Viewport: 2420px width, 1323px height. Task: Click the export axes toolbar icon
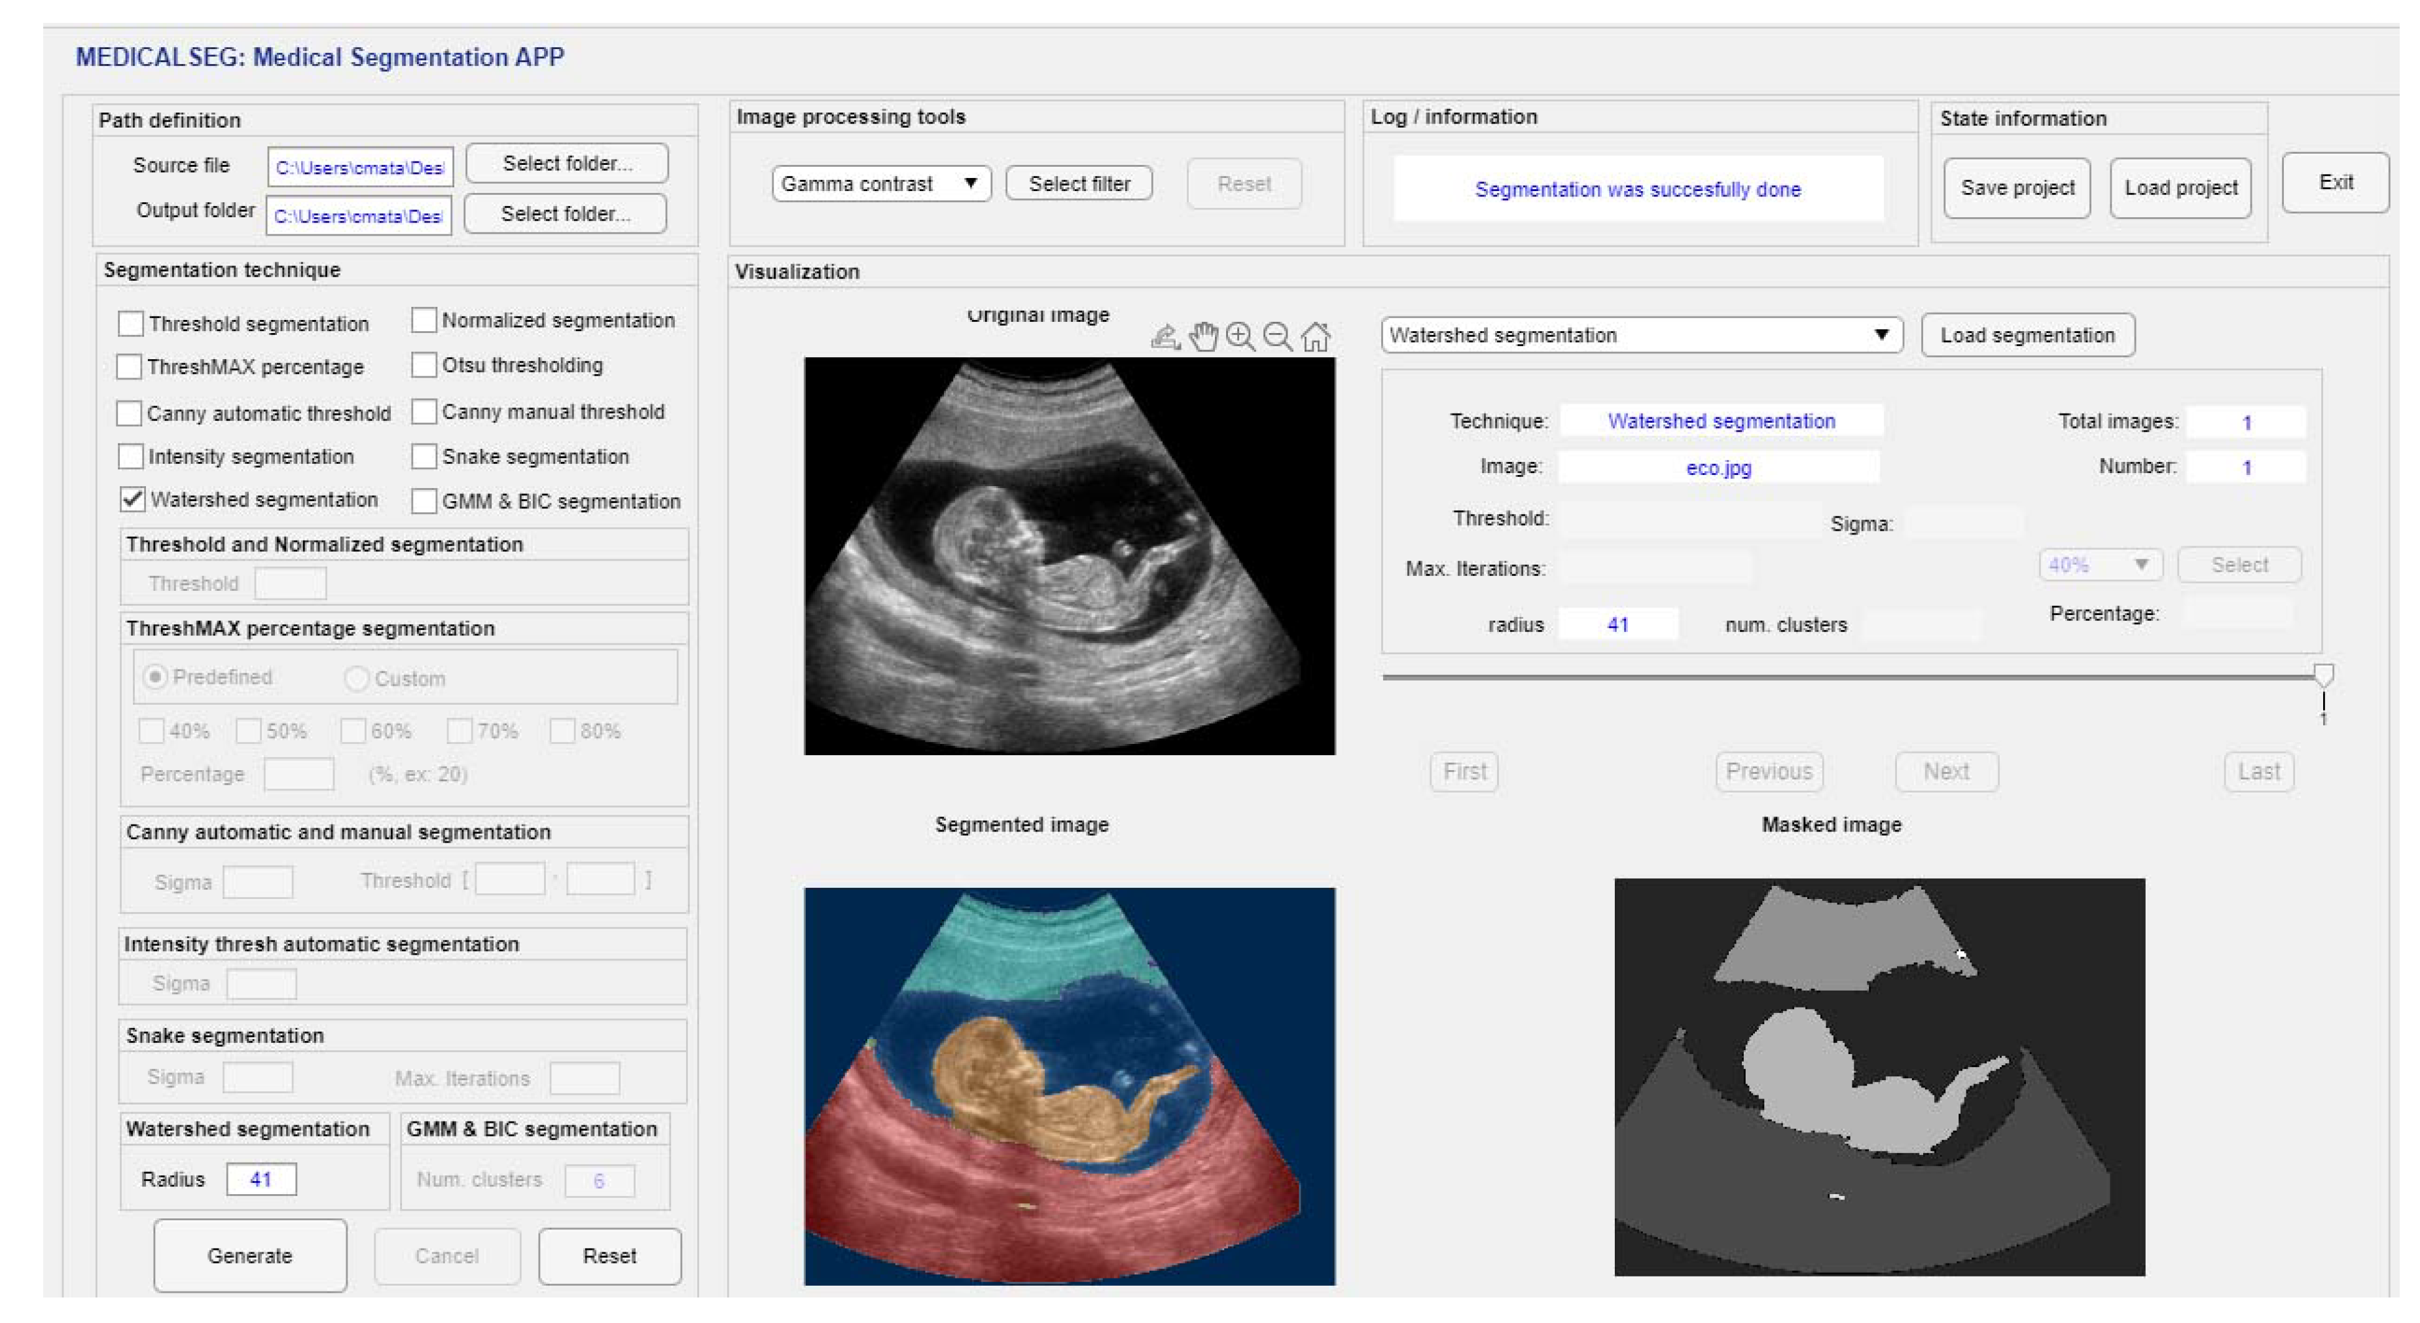click(x=1165, y=336)
